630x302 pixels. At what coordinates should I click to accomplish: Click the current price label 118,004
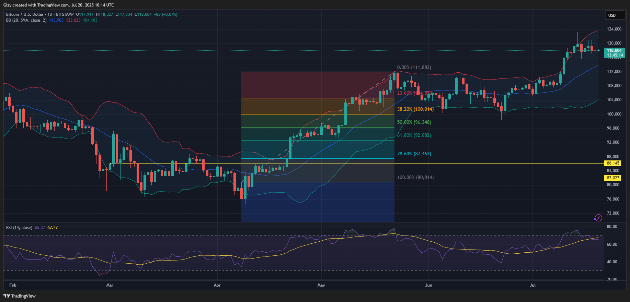tap(614, 50)
